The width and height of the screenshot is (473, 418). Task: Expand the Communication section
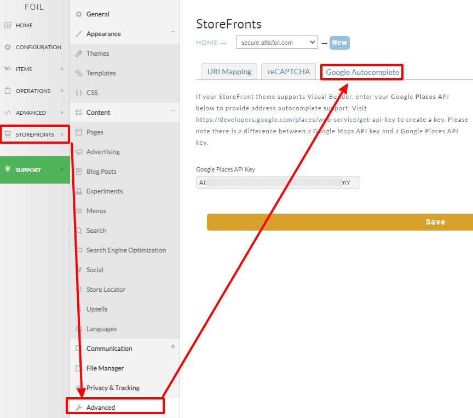coord(173,346)
